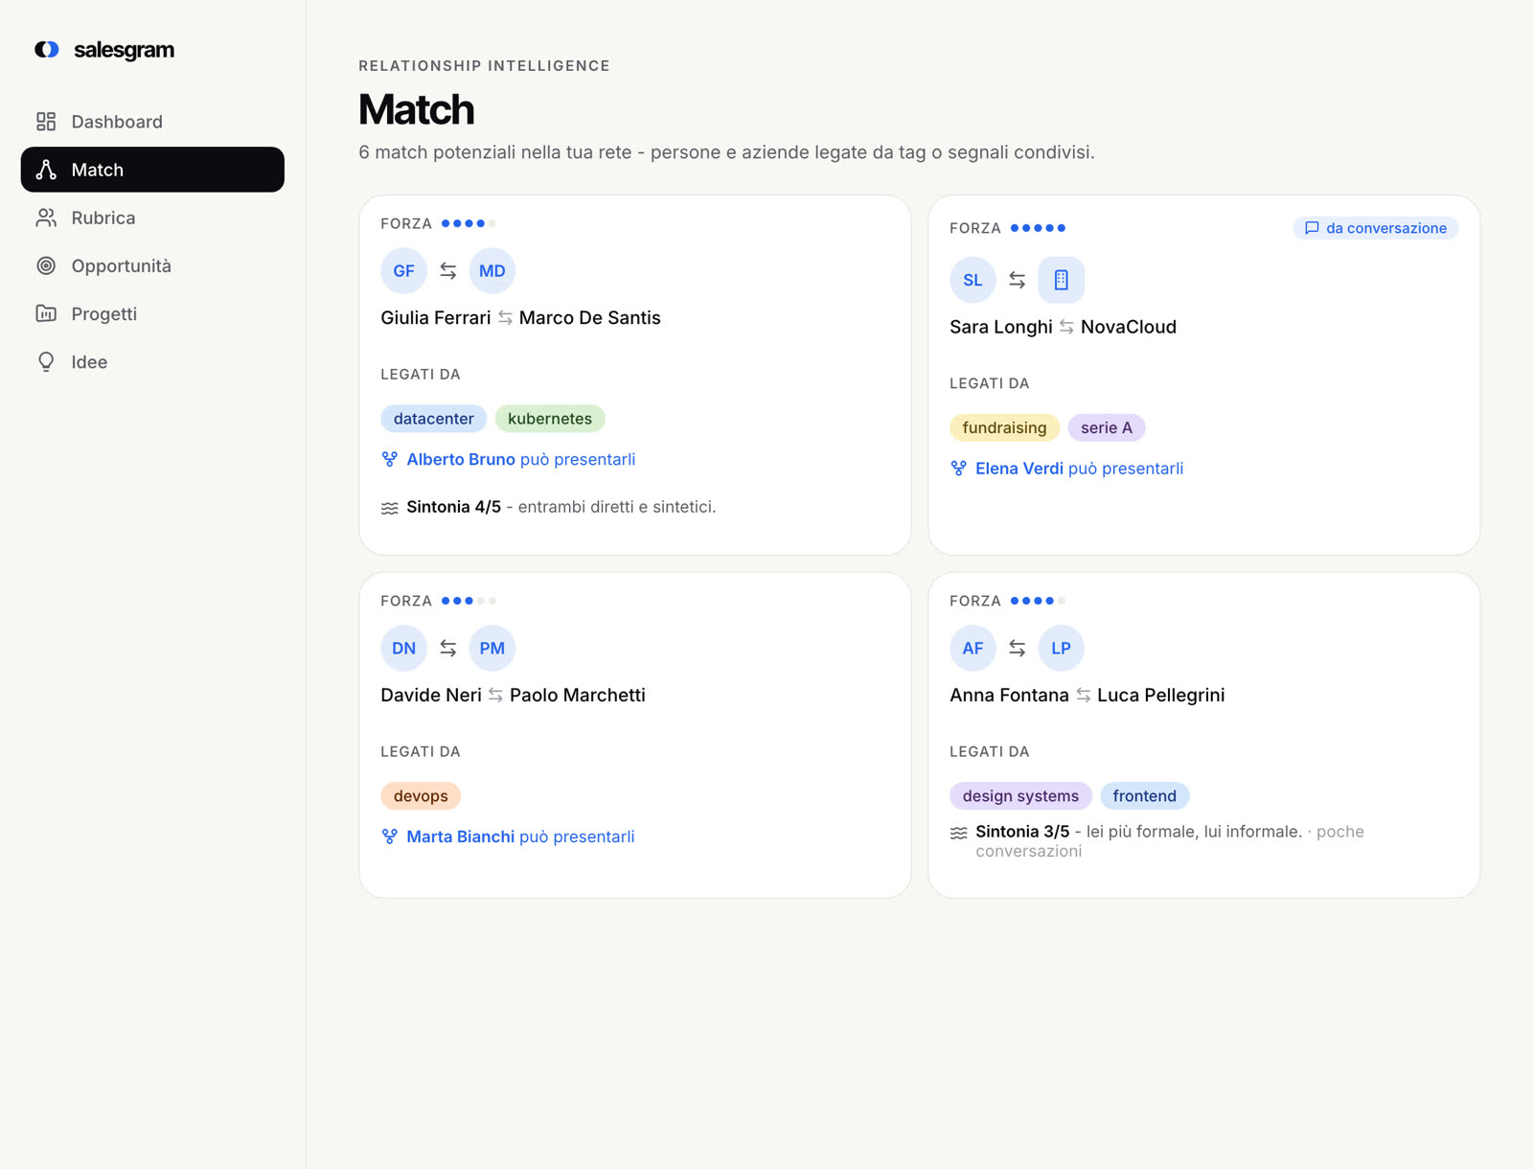Click the Forza dots on Davide Neri card
This screenshot has height=1169, width=1533.
click(469, 601)
